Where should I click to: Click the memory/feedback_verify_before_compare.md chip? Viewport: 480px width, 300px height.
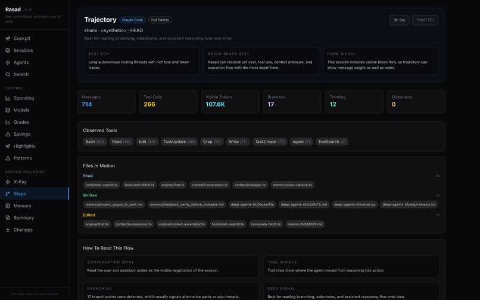click(x=187, y=205)
